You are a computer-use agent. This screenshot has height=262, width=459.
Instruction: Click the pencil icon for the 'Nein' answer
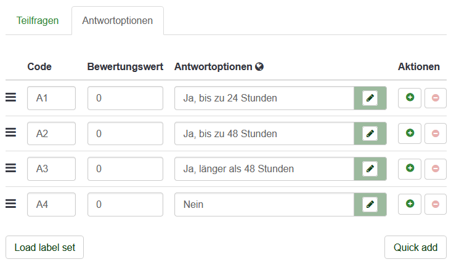click(370, 204)
